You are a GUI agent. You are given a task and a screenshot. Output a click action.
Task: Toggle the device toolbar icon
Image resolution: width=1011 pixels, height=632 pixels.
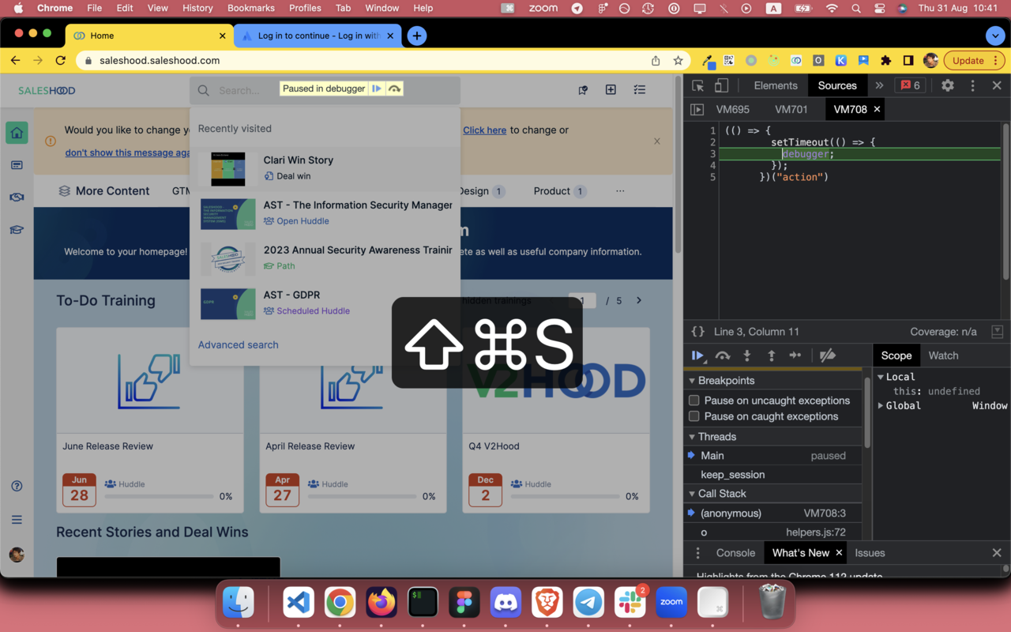pyautogui.click(x=721, y=85)
